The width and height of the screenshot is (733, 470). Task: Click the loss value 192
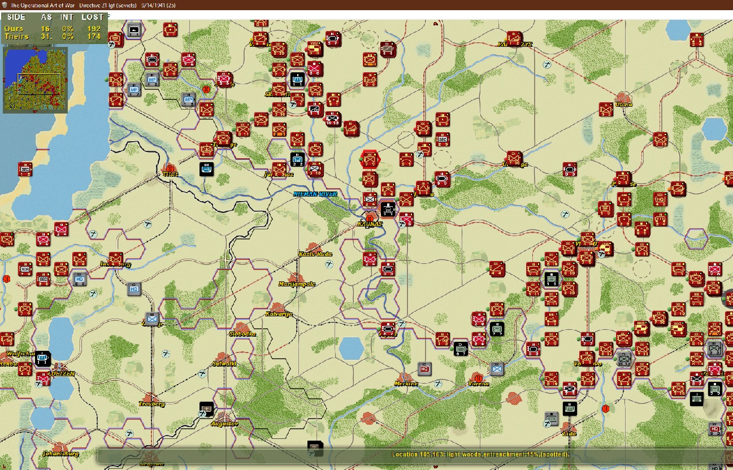coord(94,28)
